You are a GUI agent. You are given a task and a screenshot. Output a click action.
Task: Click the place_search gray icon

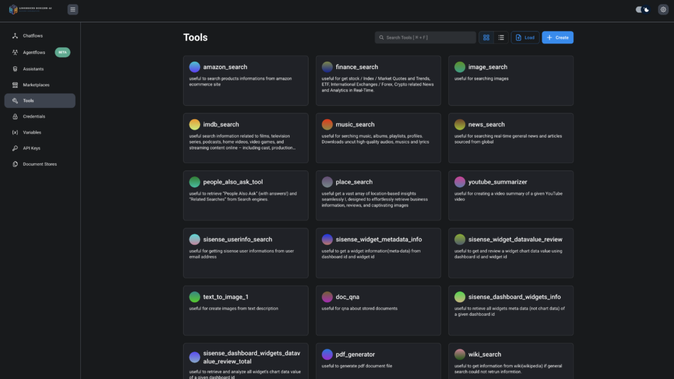coord(327,182)
